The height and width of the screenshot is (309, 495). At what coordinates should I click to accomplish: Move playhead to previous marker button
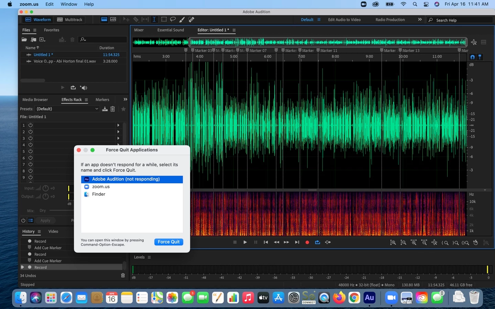click(266, 242)
